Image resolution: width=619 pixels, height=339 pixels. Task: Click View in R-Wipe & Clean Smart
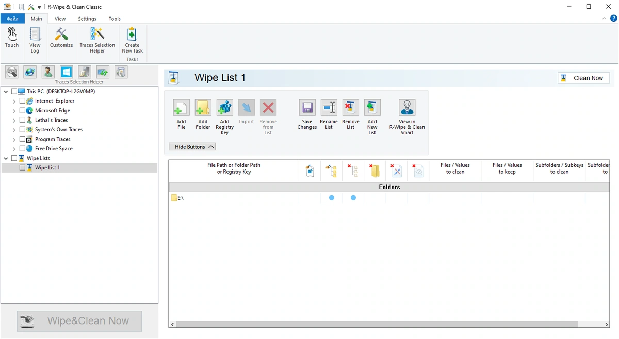tap(407, 117)
